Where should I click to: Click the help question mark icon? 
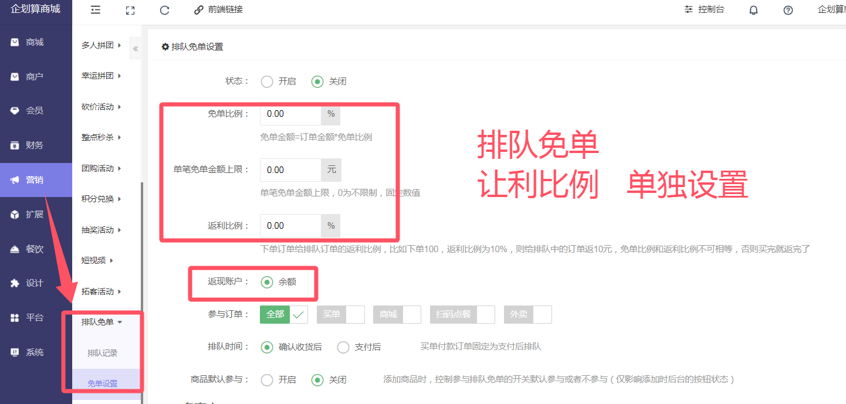pos(788,10)
